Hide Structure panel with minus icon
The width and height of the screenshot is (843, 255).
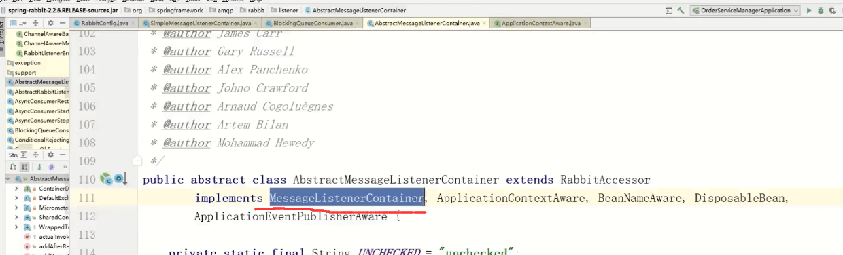pos(62,155)
